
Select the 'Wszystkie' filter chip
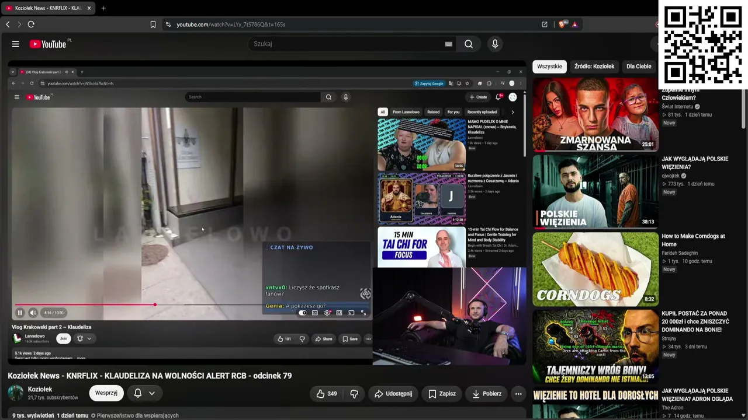point(549,66)
